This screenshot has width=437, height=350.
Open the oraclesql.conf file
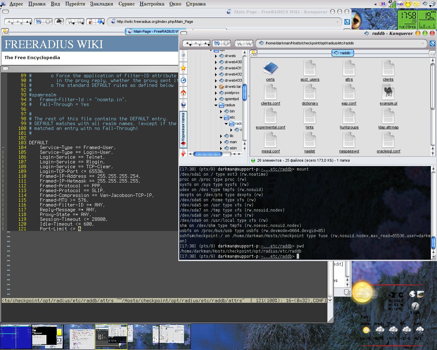pyautogui.click(x=388, y=143)
